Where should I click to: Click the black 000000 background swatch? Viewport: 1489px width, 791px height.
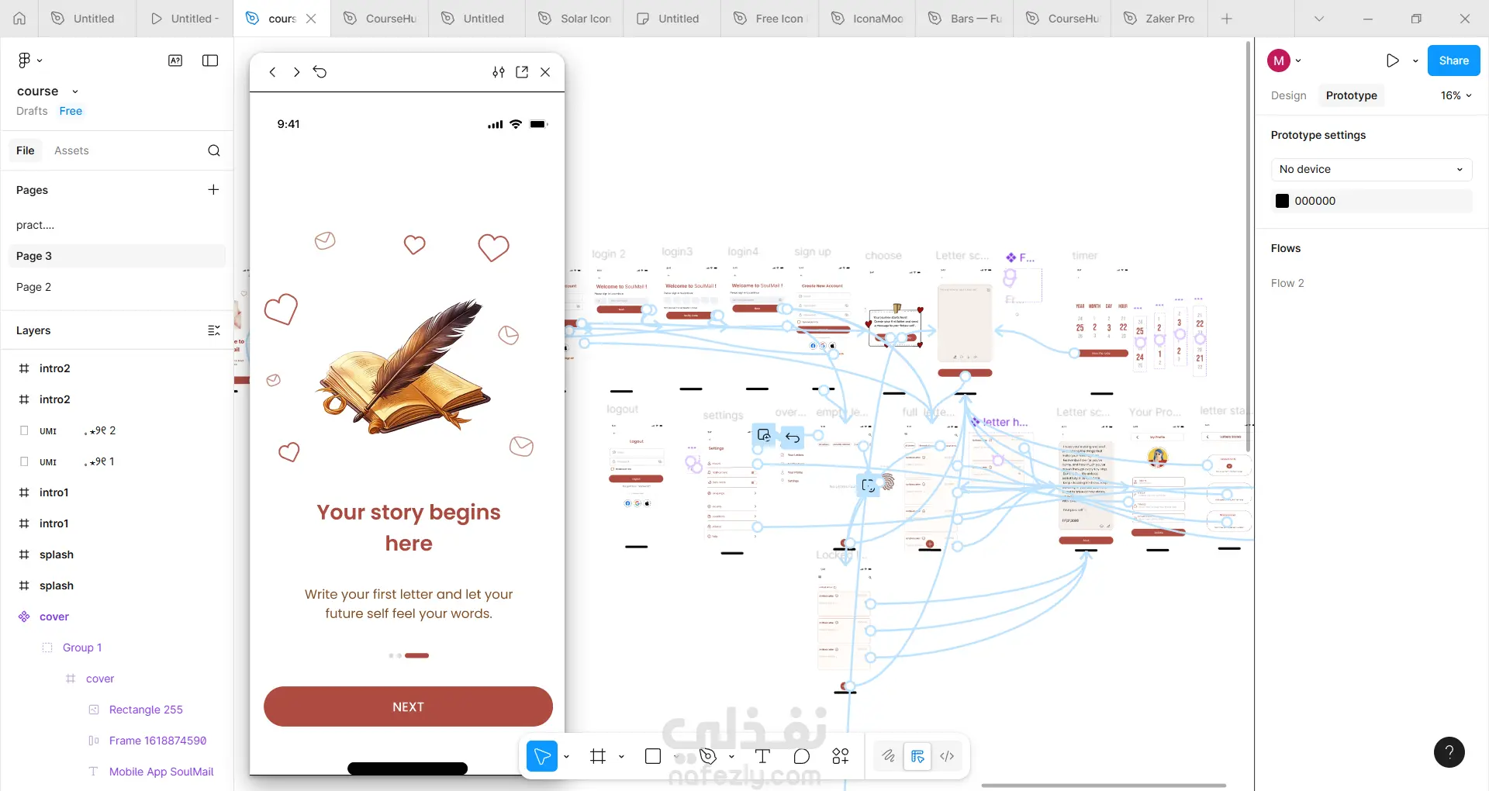[1282, 201]
